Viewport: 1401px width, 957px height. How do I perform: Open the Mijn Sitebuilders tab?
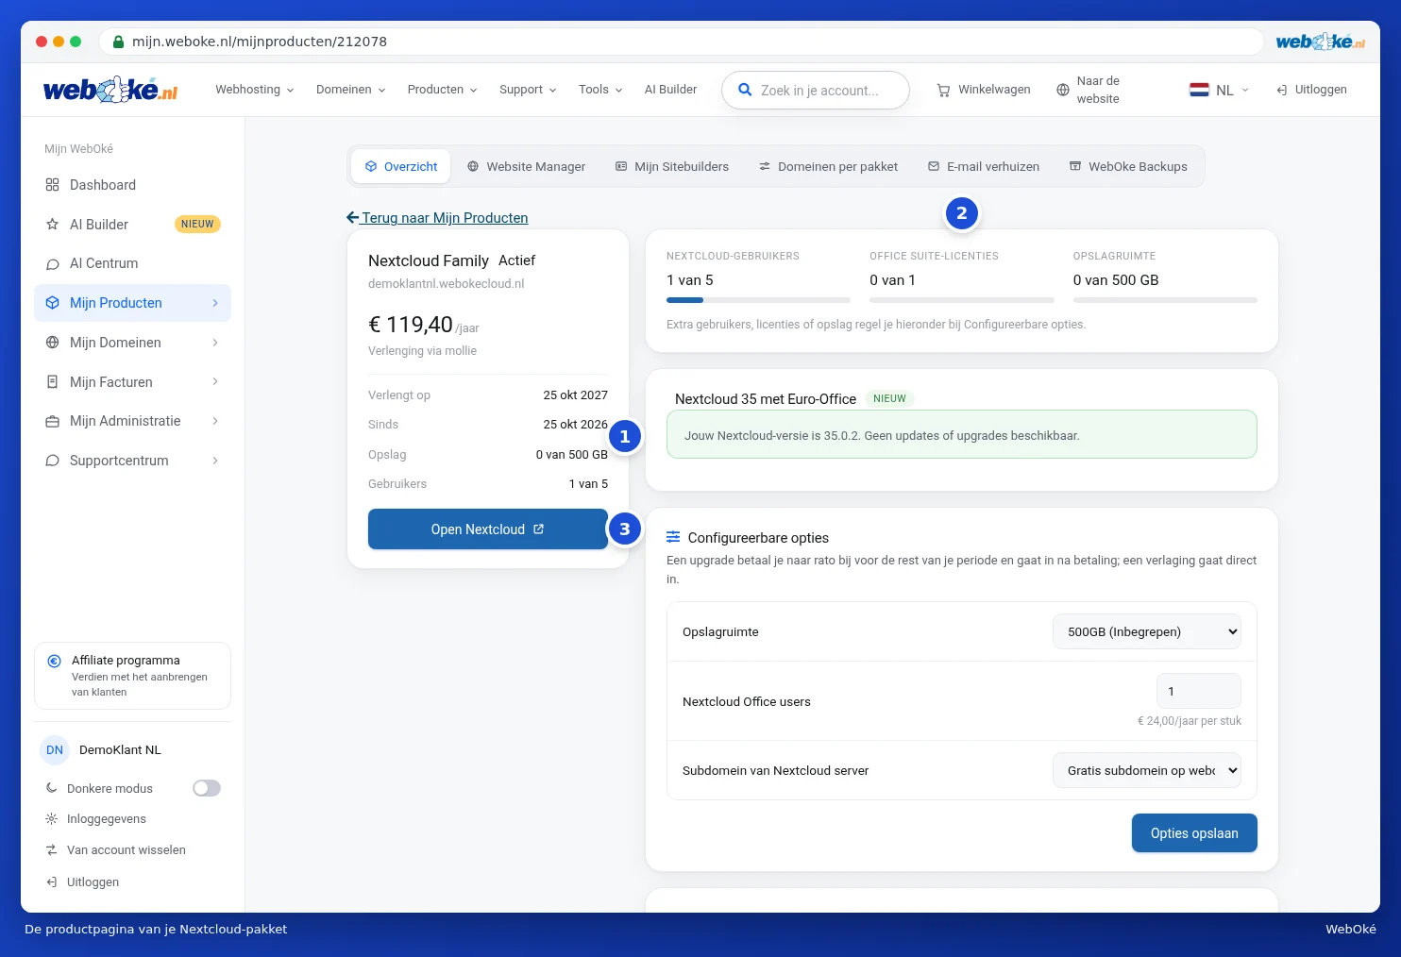(672, 166)
